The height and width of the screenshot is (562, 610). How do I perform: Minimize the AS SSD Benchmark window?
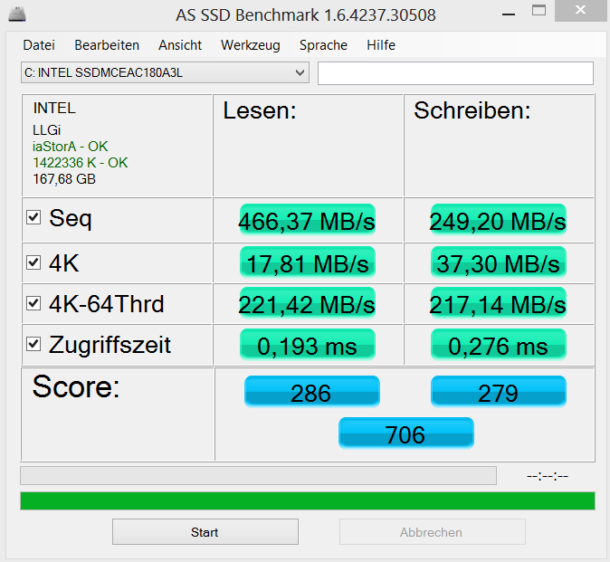pos(509,14)
